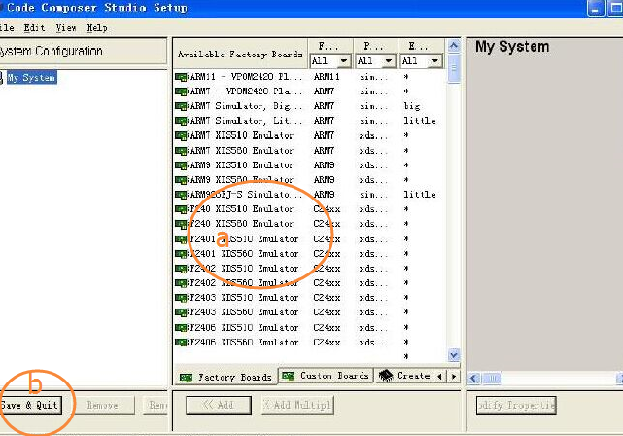Click ARM11 family cell
Screen dimensions: 623x436
pyautogui.click(x=327, y=77)
